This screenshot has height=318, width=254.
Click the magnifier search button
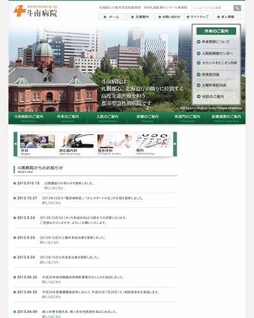coord(237,8)
